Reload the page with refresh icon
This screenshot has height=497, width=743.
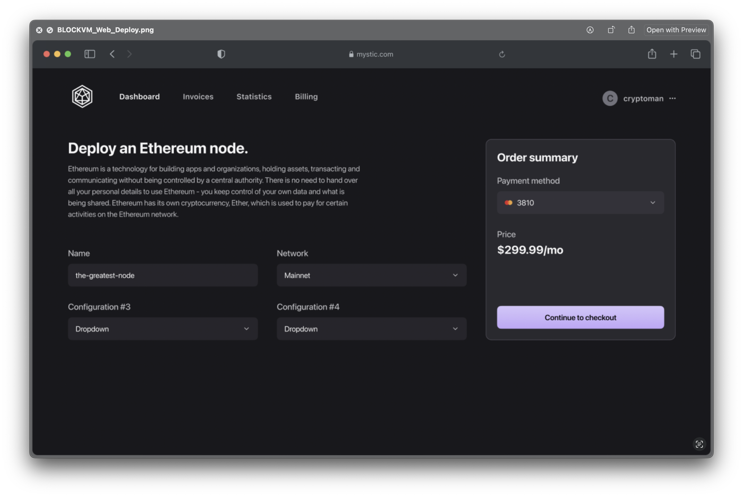click(502, 55)
